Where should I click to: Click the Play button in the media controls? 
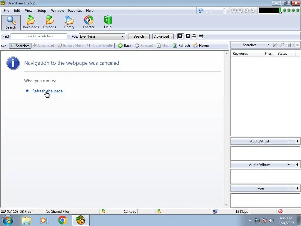coord(234,10)
